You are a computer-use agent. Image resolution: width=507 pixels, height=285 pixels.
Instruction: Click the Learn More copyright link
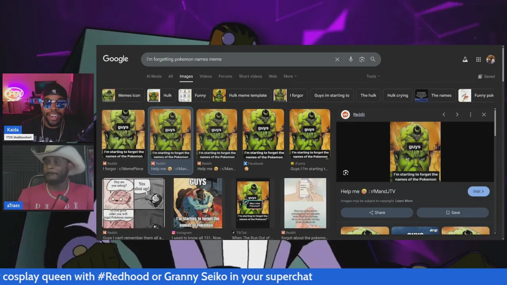[x=404, y=201]
